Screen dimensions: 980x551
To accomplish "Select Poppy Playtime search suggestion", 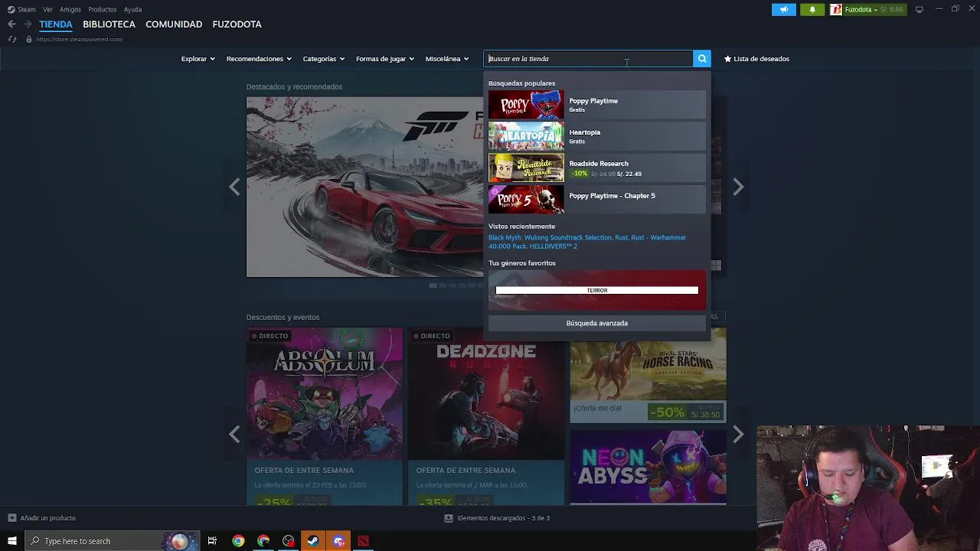I will pyautogui.click(x=596, y=105).
